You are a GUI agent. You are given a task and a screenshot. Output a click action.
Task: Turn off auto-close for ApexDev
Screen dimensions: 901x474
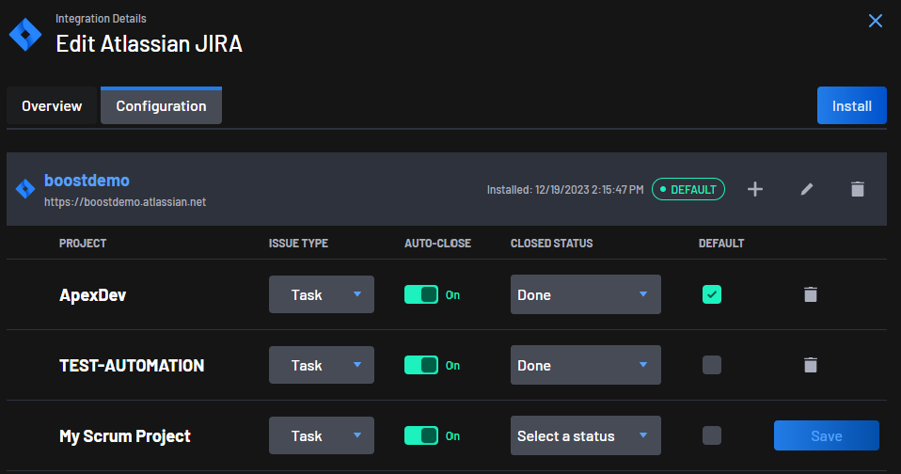(421, 294)
